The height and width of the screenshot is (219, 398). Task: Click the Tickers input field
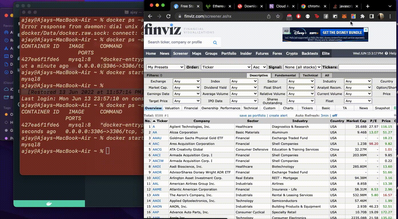click(x=368, y=67)
